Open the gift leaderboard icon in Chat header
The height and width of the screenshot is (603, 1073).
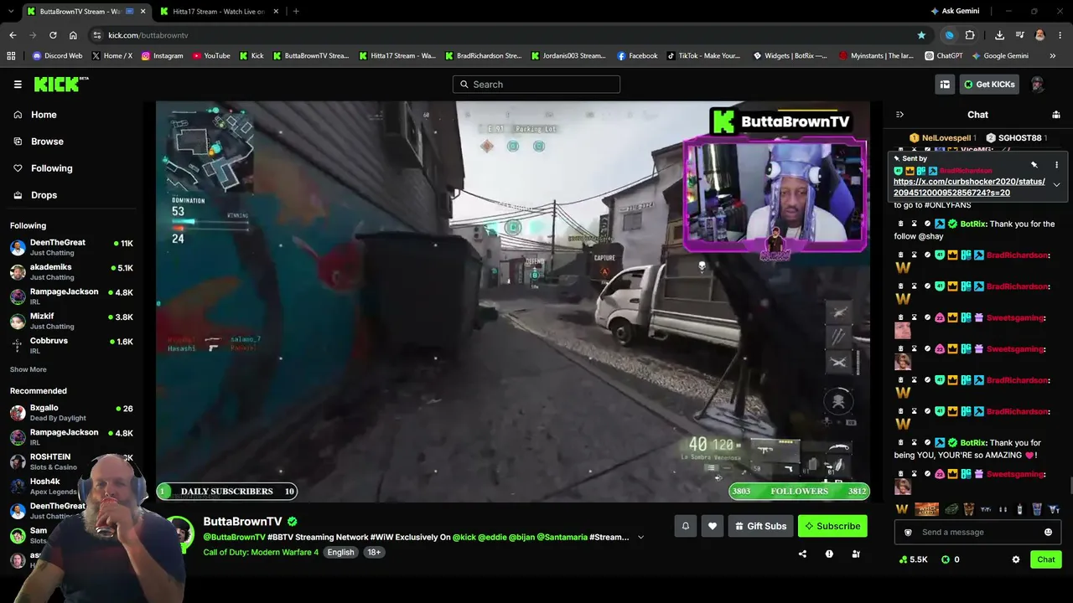pyautogui.click(x=1056, y=115)
